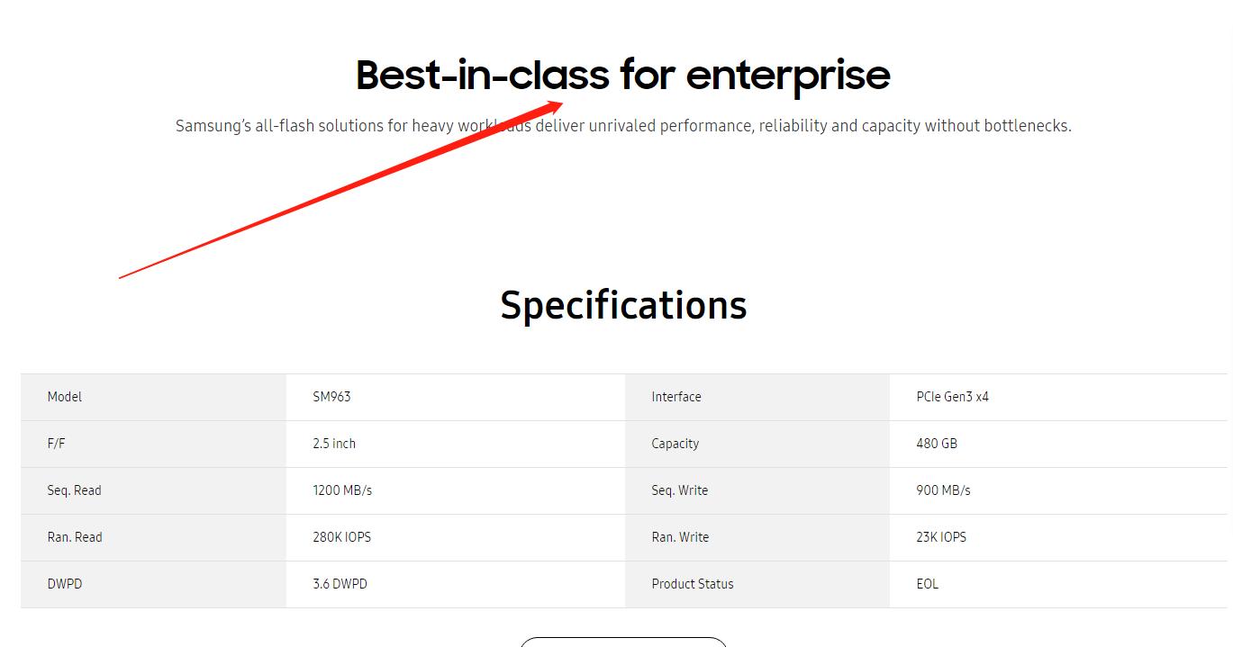Click the "Model" label cell
This screenshot has height=647, width=1233.
click(65, 397)
